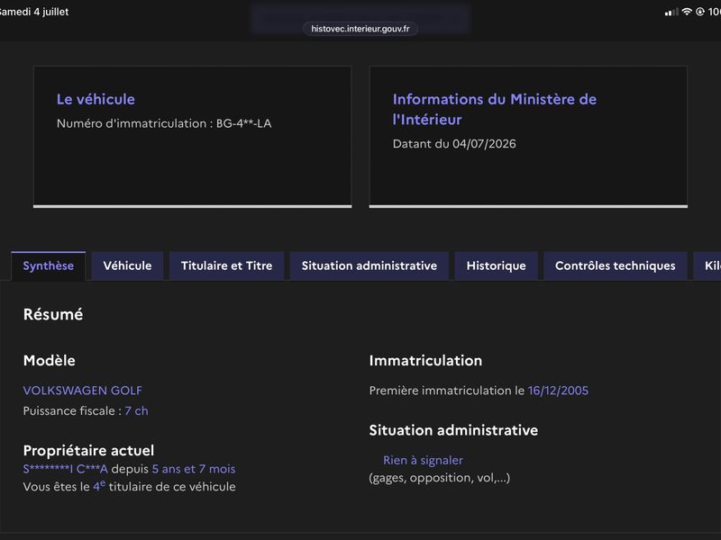Open the Contrôles techniques tab
The width and height of the screenshot is (721, 540).
[x=616, y=265]
